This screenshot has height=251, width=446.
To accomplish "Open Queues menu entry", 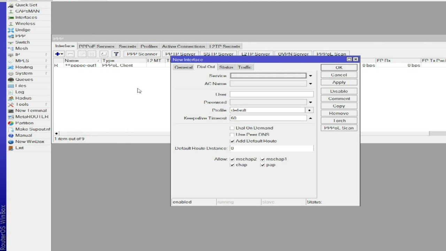I will pyautogui.click(x=24, y=79).
